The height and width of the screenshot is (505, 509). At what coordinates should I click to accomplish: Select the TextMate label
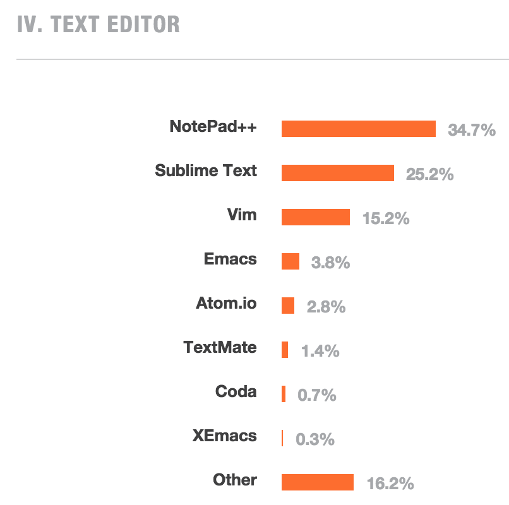pyautogui.click(x=220, y=347)
